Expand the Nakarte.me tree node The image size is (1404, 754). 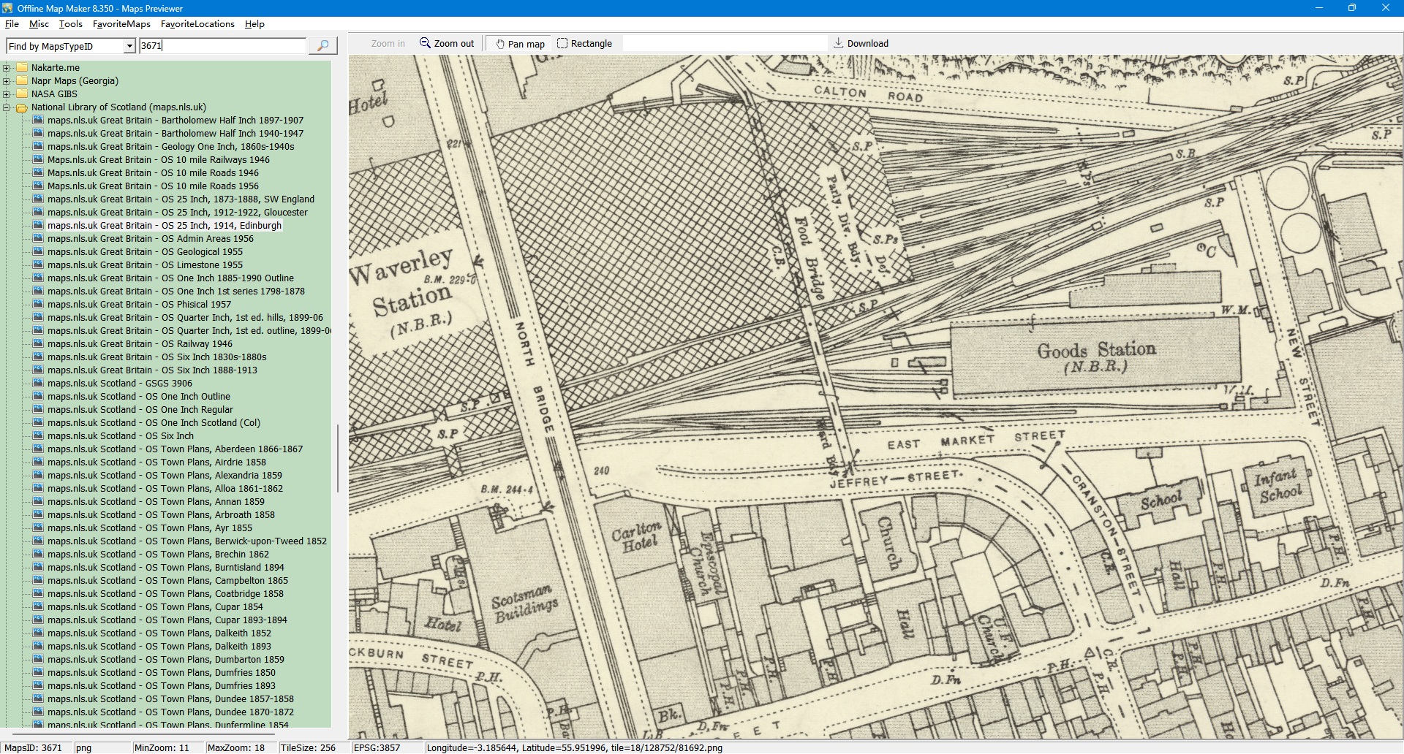click(7, 68)
